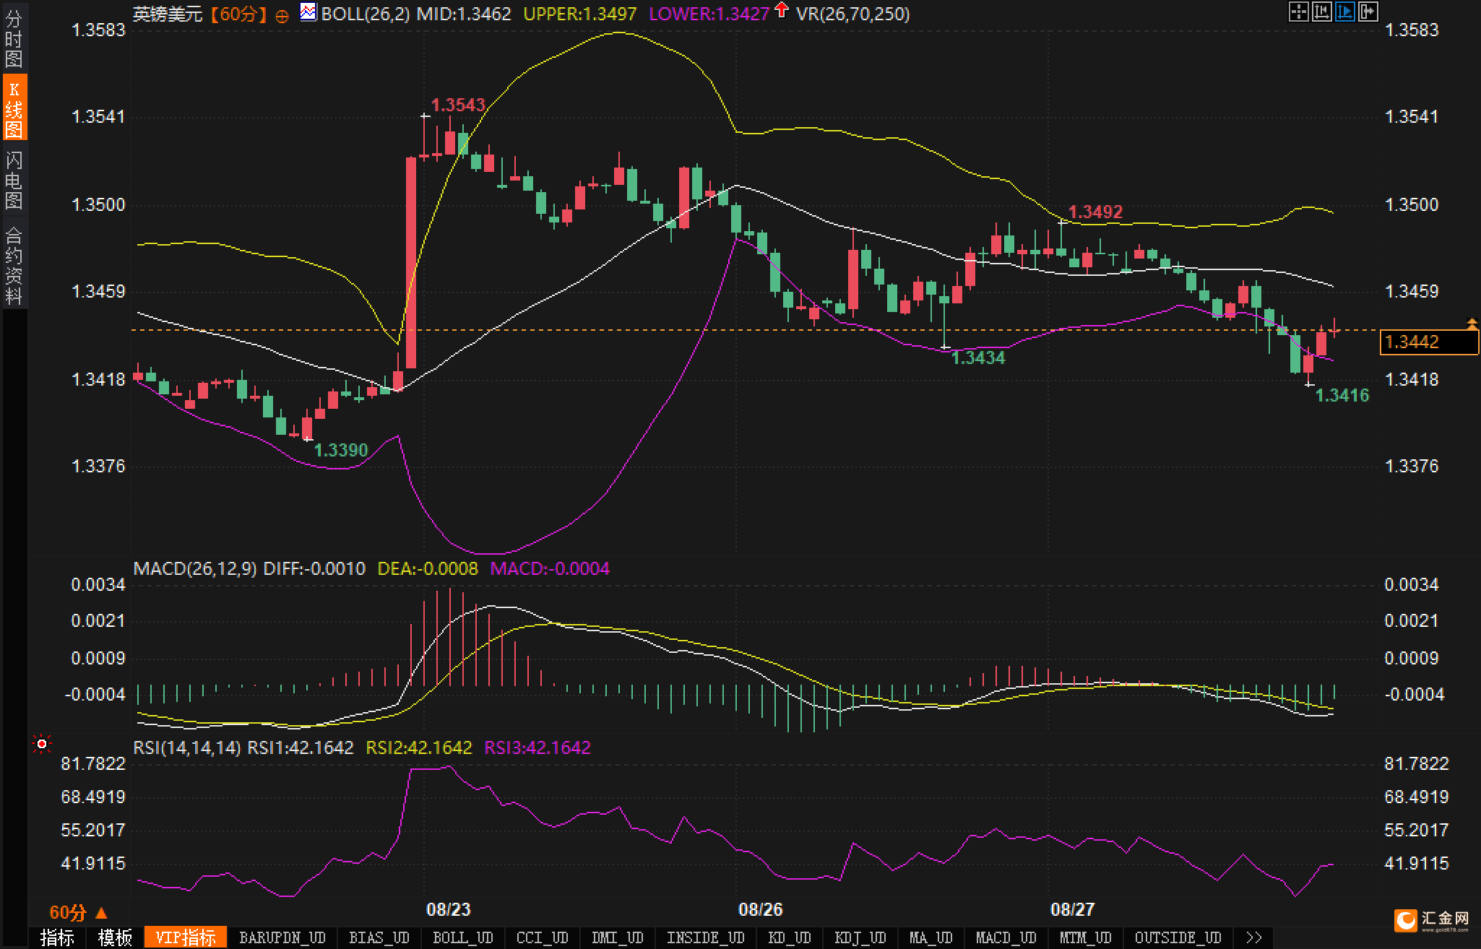Click the chart compress axis icon

[x=1321, y=12]
